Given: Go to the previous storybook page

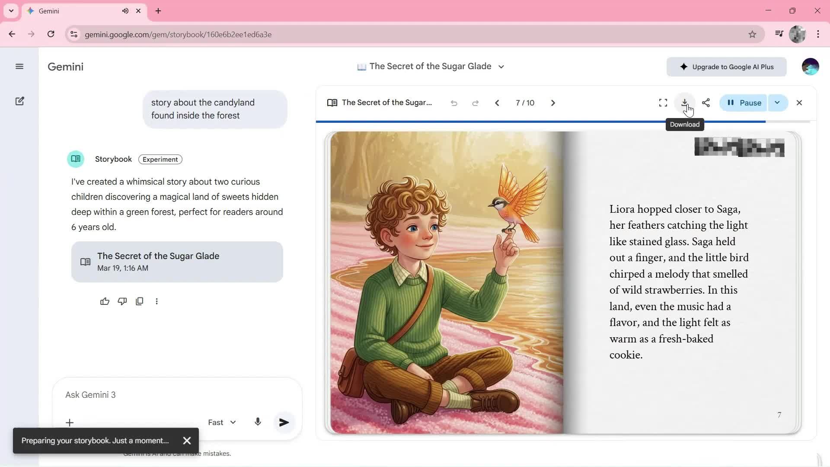Looking at the screenshot, I should tap(497, 103).
